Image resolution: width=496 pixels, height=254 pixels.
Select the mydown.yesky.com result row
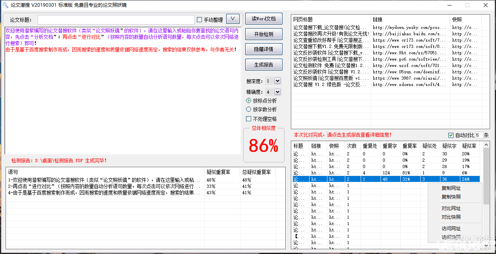(386, 27)
